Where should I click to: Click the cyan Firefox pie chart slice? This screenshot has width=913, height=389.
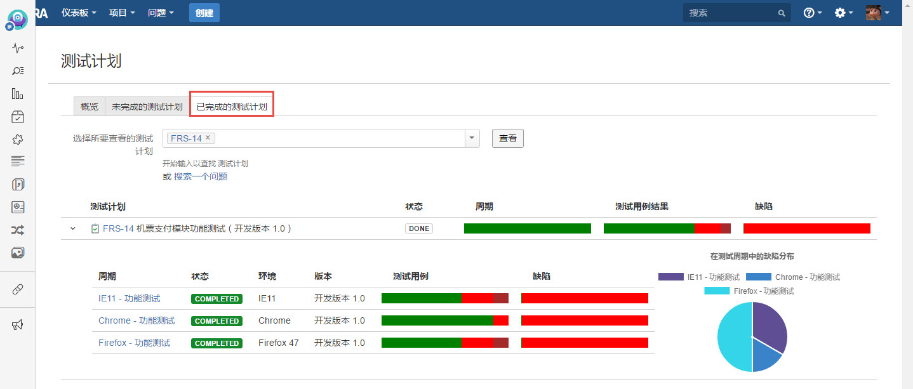[x=734, y=337]
